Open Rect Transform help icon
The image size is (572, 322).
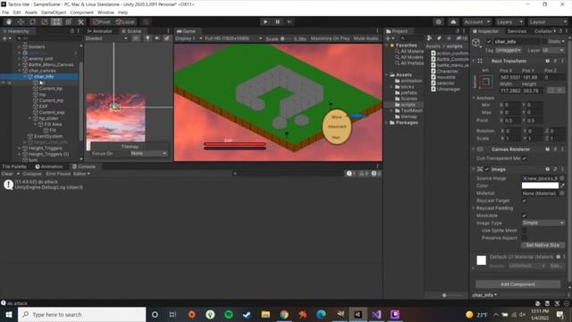click(547, 61)
